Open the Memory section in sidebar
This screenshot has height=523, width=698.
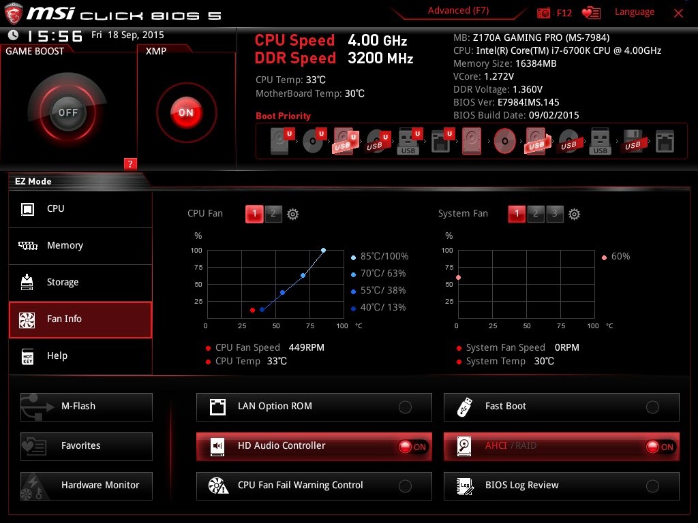point(80,246)
